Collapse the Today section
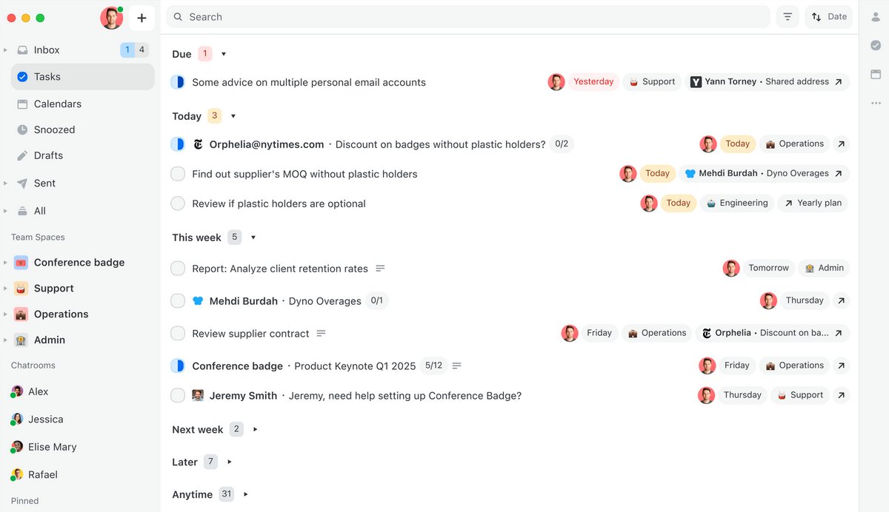The image size is (889, 512). pyautogui.click(x=233, y=116)
